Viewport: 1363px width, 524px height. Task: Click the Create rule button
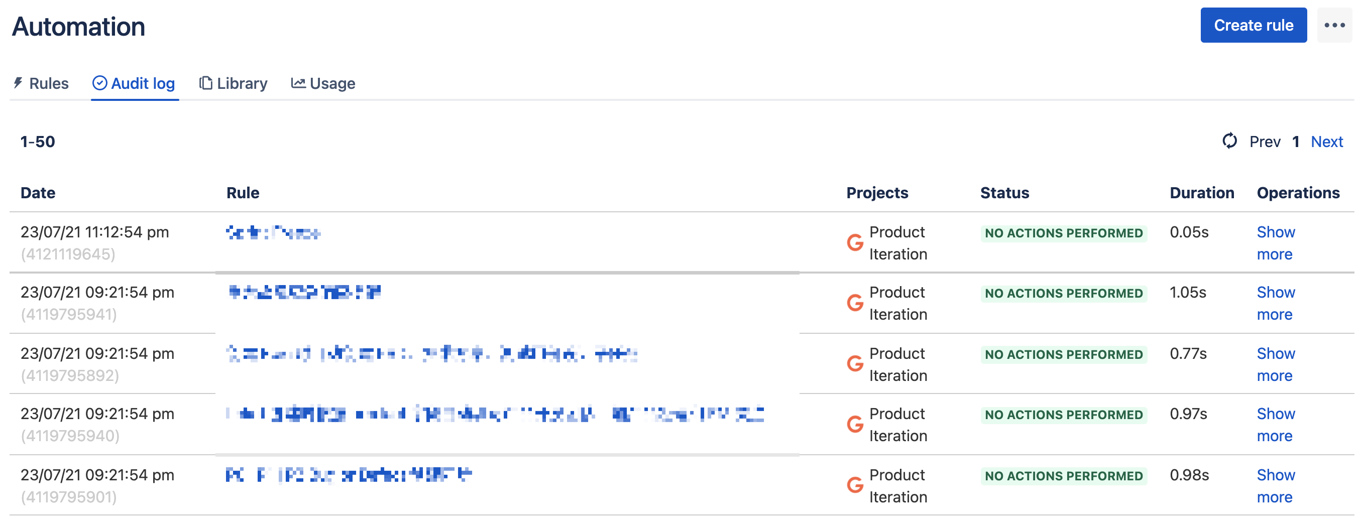tap(1254, 26)
